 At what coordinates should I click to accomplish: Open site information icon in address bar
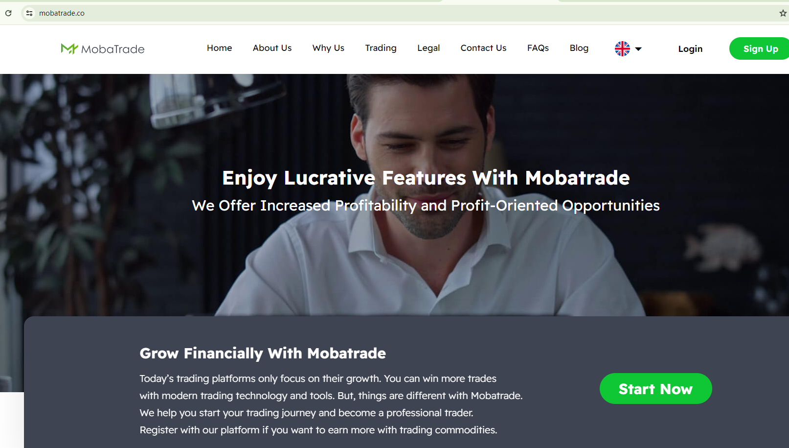click(29, 13)
